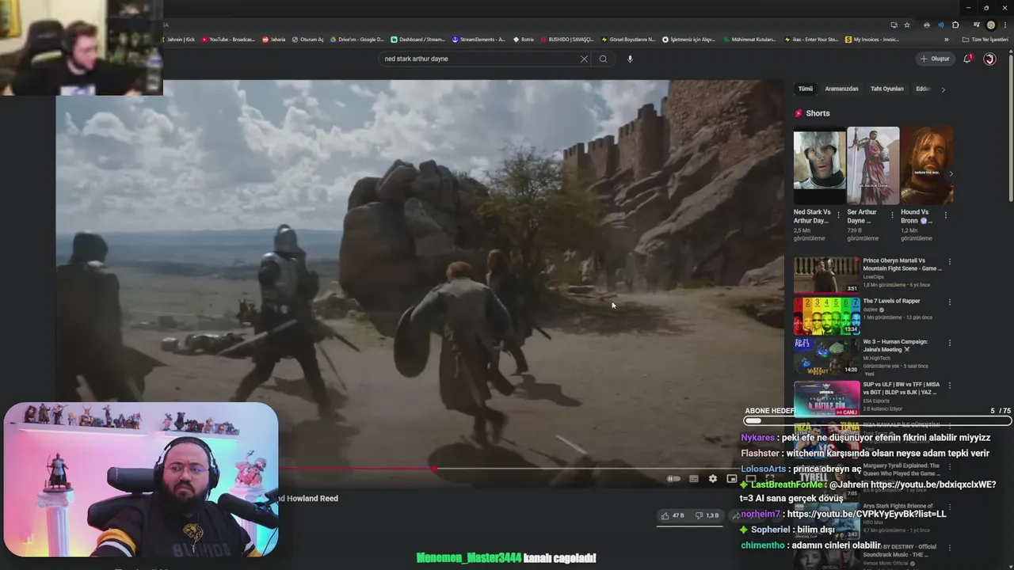Open the Jahrein | Kick bookmark
This screenshot has width=1014, height=570.
(179, 39)
